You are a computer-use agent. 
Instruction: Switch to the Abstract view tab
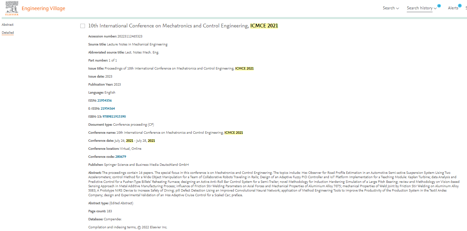pyautogui.click(x=8, y=25)
